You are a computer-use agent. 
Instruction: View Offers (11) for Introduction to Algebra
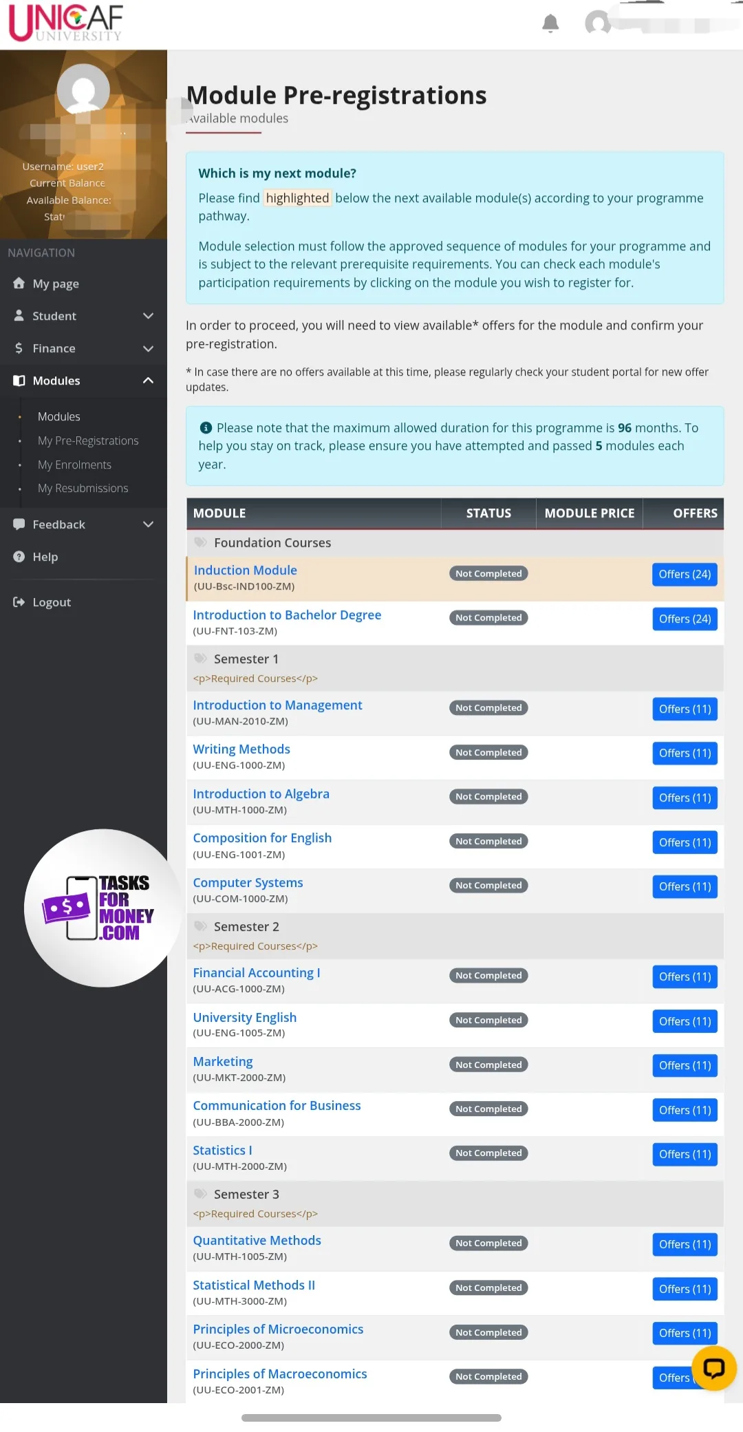(x=685, y=798)
